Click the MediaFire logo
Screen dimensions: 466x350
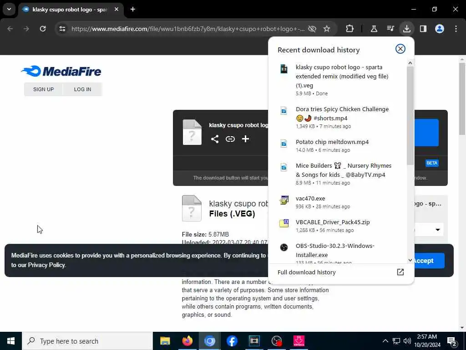coord(61,71)
